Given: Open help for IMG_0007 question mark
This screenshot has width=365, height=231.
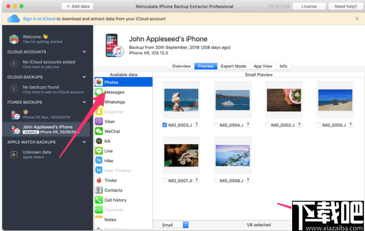Looking at the screenshot, I should (x=197, y=180).
